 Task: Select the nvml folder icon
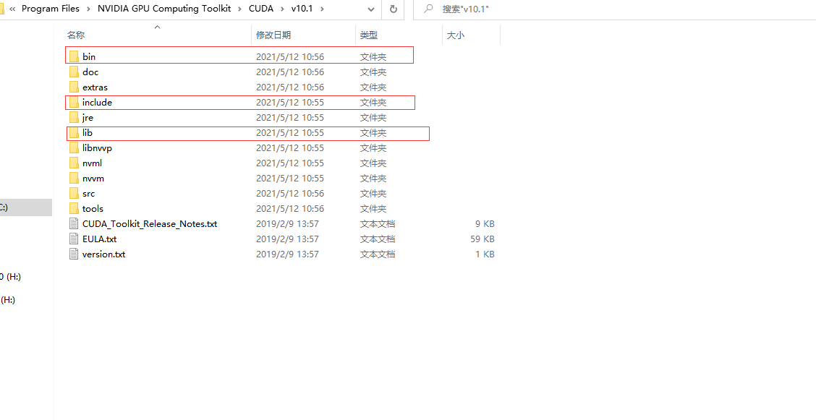(74, 163)
